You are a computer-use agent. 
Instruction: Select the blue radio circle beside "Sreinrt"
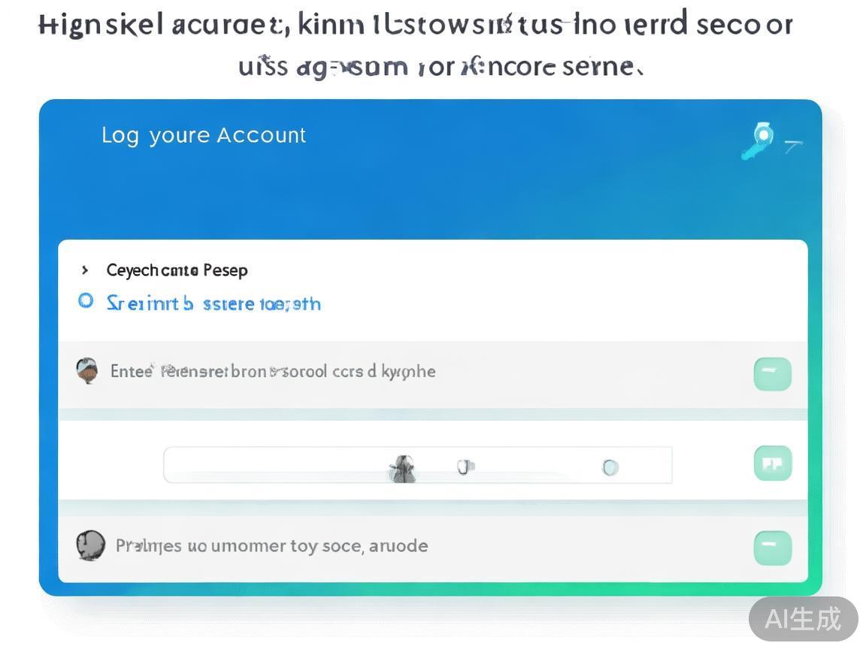click(x=86, y=301)
